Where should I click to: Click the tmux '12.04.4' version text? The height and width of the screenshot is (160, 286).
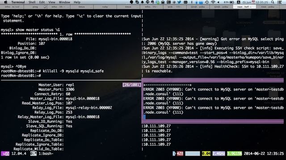pyautogui.click(x=19, y=154)
